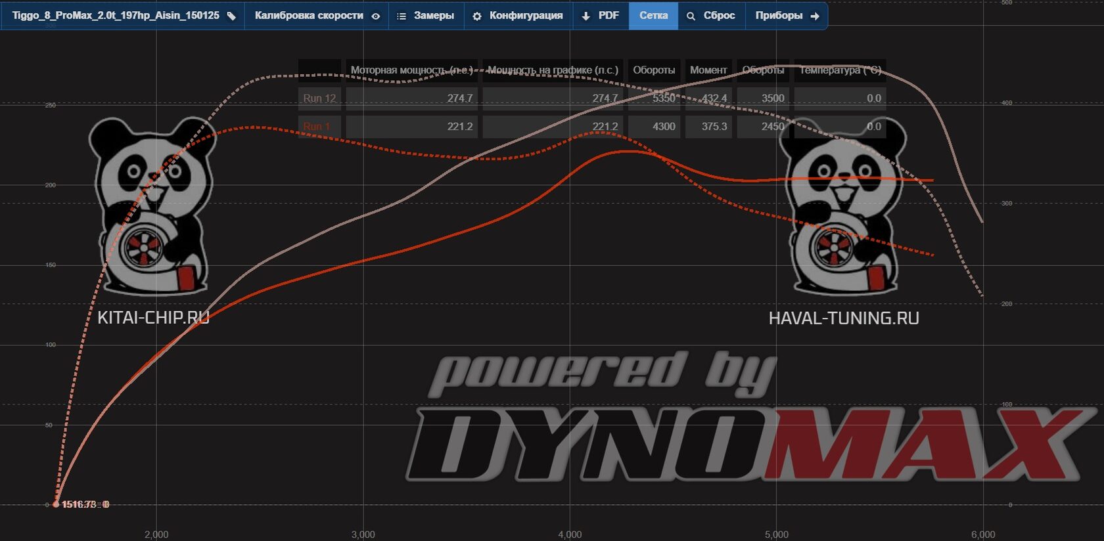Image resolution: width=1104 pixels, height=541 pixels.
Task: Open Tiggo_8_ProMax file name tab
Action: [x=124, y=15]
